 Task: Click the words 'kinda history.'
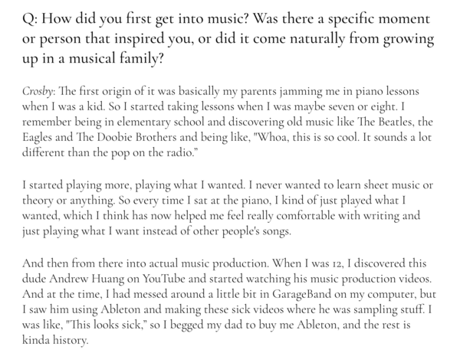click(x=55, y=340)
